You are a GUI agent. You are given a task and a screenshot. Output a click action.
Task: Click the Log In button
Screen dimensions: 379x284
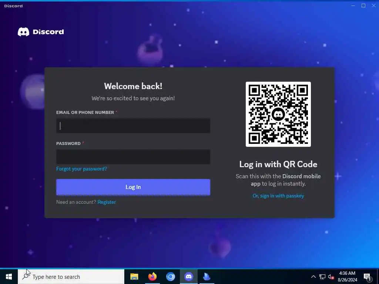pos(133,187)
